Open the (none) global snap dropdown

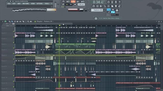pos(115,15)
